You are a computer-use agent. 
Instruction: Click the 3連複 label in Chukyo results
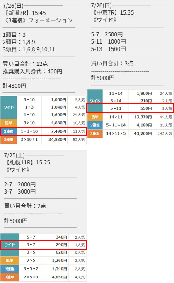coord(95,125)
